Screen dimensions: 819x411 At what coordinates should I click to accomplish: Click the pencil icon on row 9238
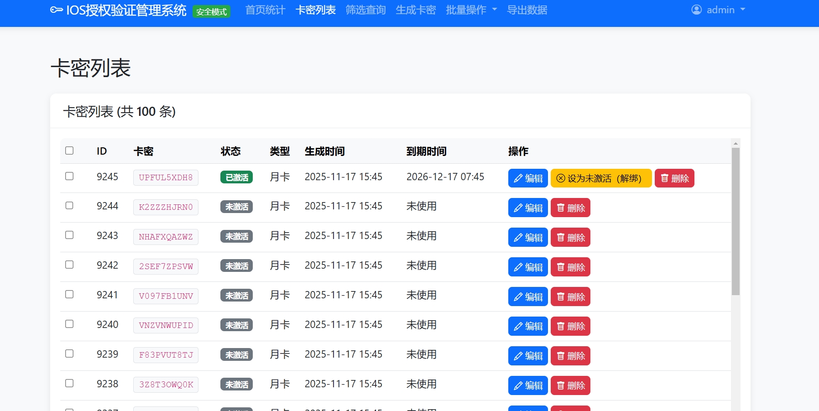pyautogui.click(x=518, y=385)
